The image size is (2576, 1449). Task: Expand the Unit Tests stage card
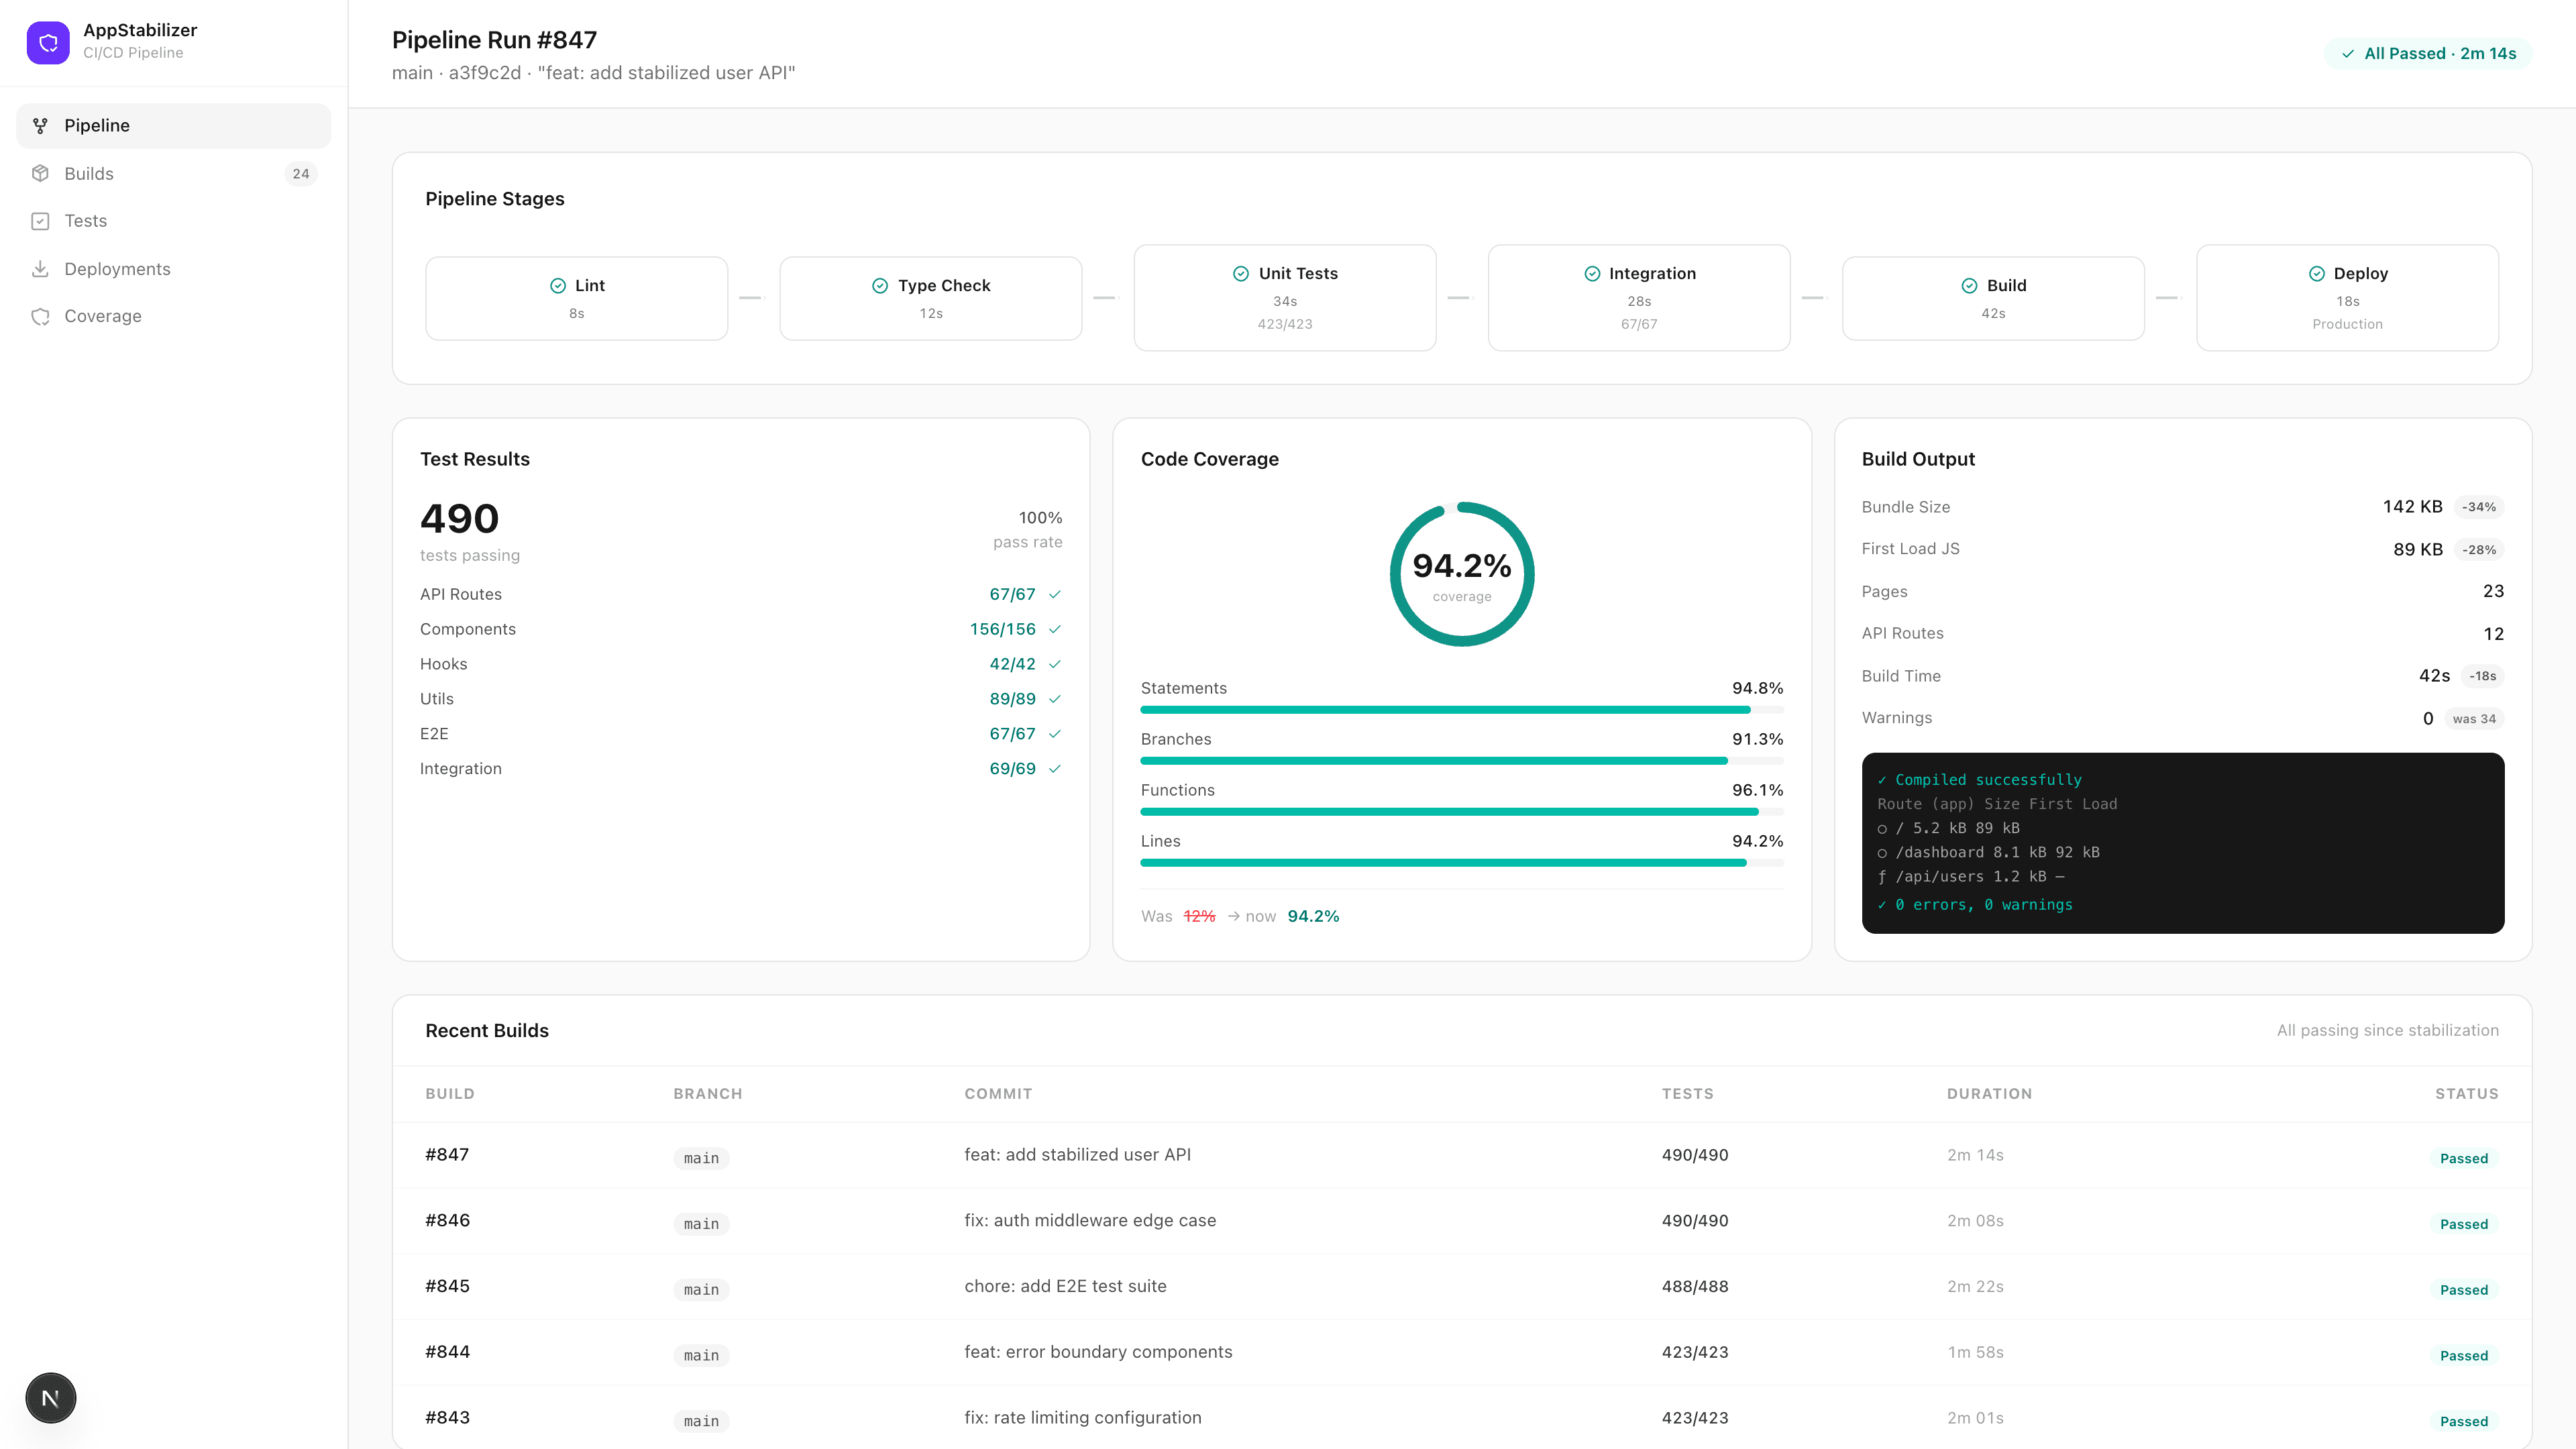point(1285,297)
